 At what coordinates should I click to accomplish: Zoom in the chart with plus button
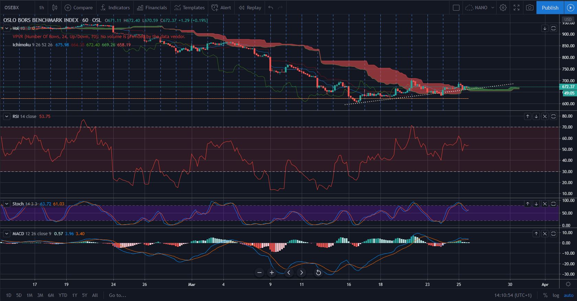271,273
